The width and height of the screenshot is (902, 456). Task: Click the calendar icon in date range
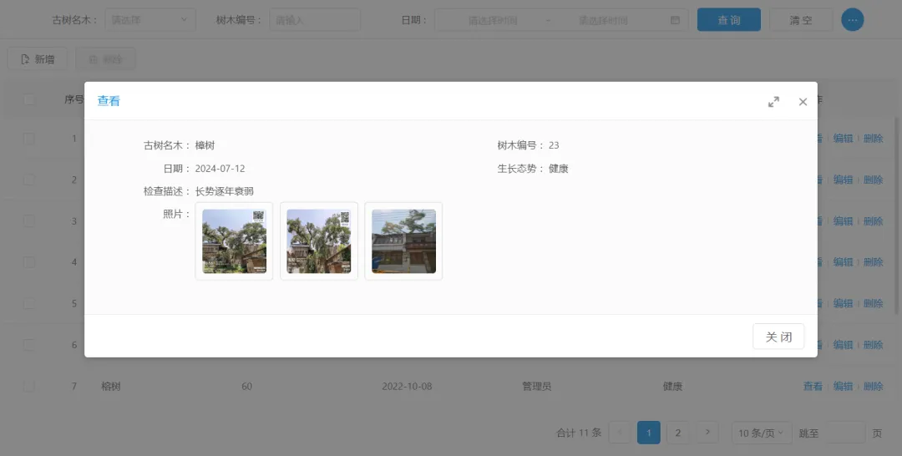(x=676, y=20)
